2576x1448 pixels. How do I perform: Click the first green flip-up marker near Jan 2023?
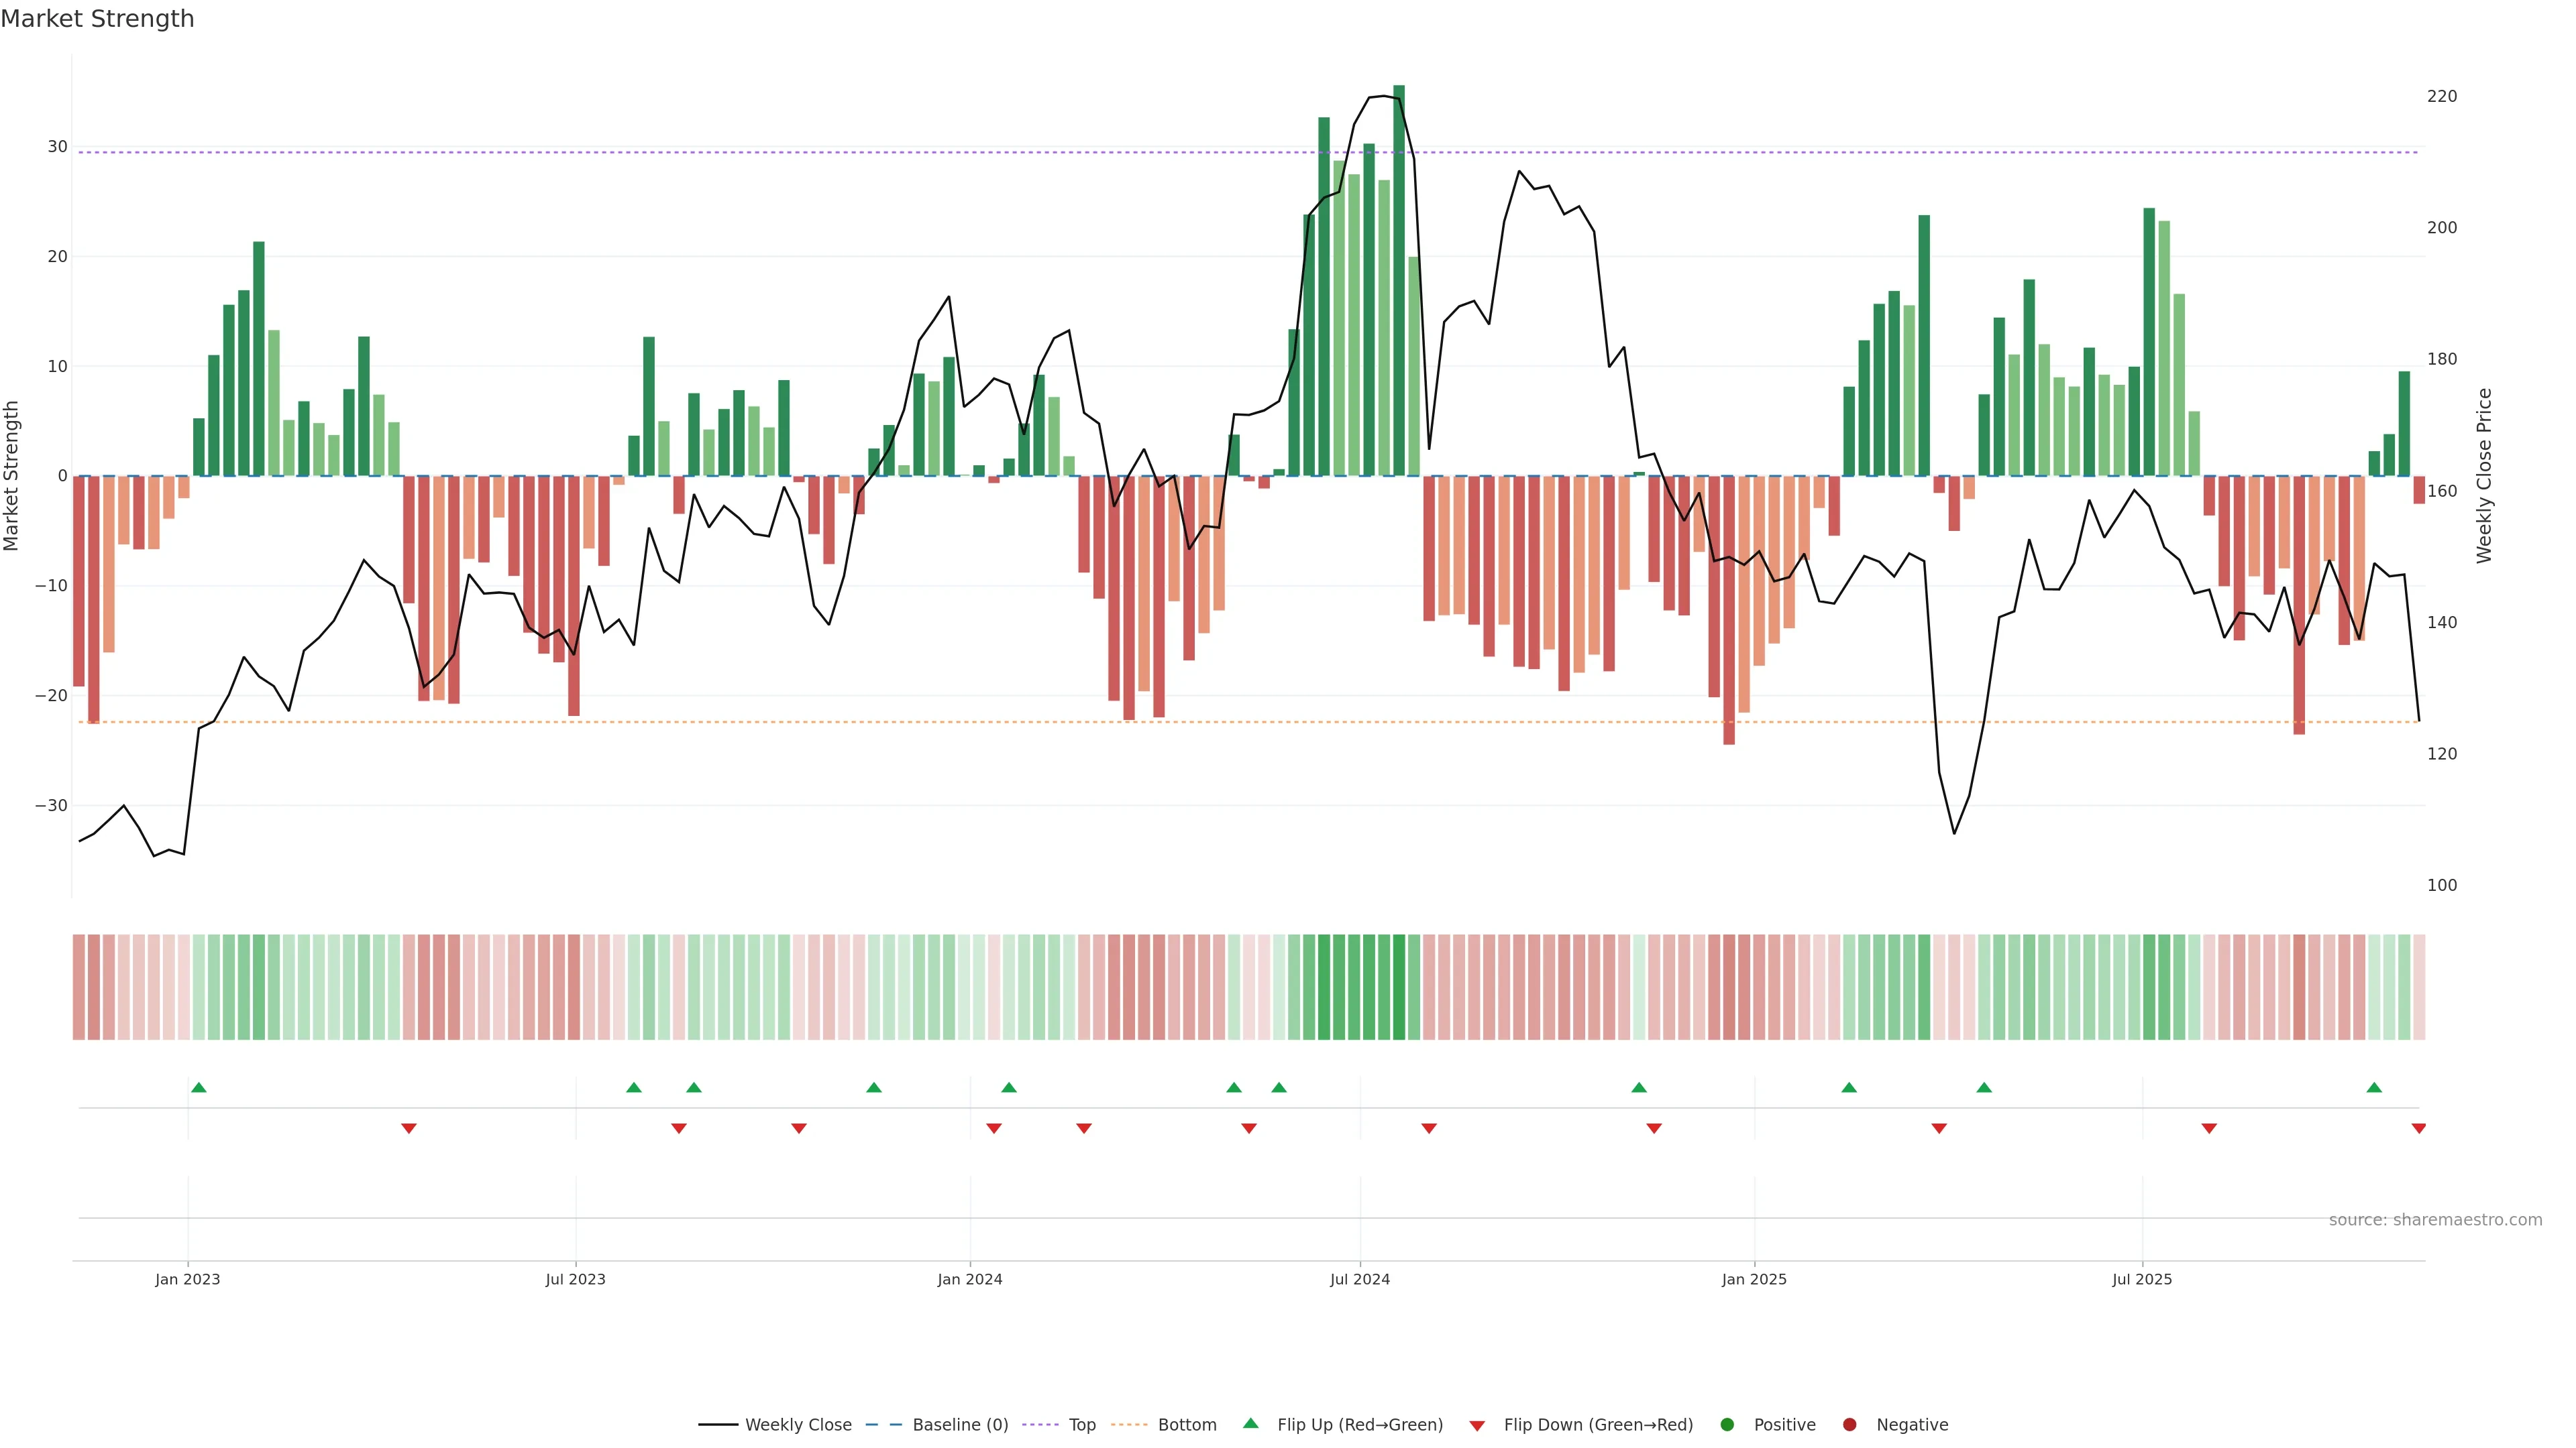click(199, 1087)
